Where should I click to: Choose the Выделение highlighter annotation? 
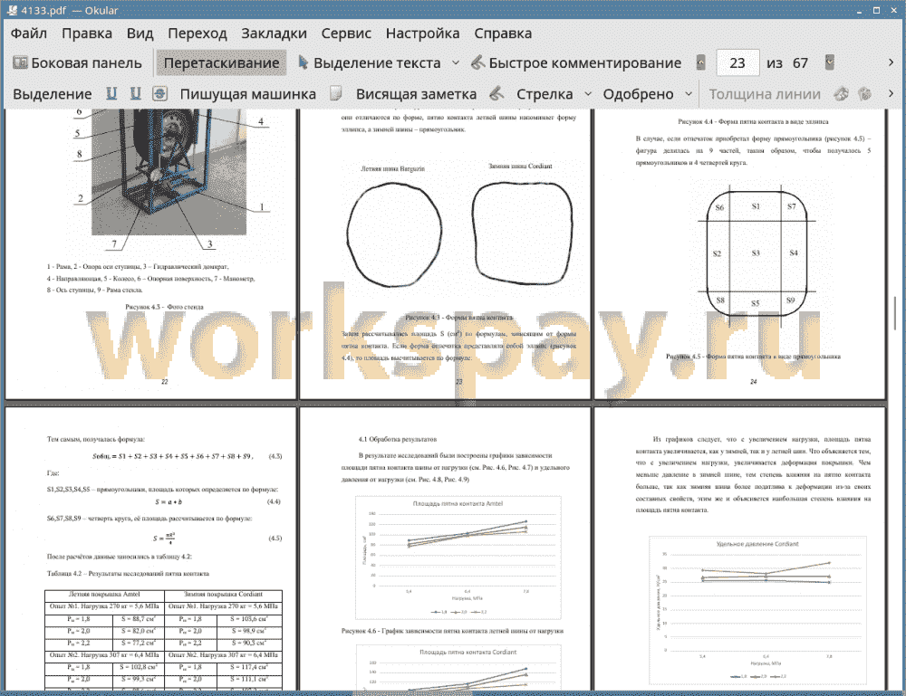(x=52, y=94)
